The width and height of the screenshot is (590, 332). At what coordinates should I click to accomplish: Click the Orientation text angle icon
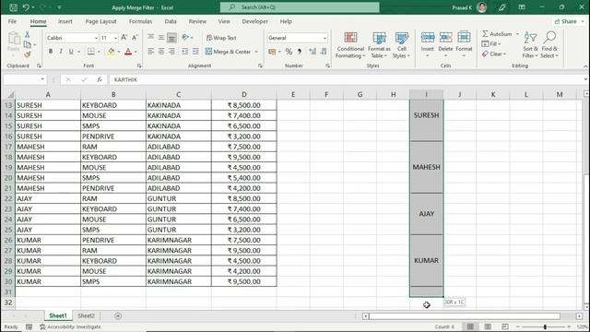(x=185, y=38)
